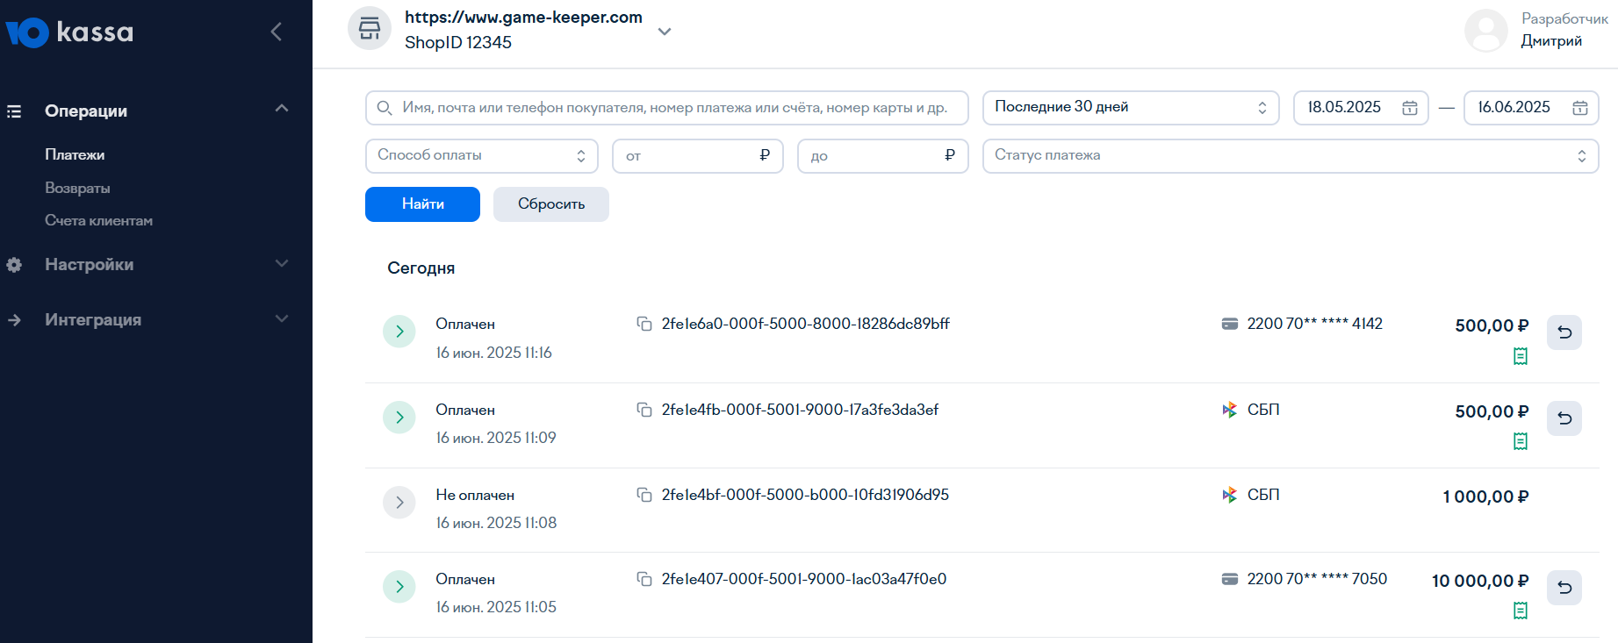Refund the 10 000,00 ₽ payment
1618x643 pixels.
click(1564, 588)
